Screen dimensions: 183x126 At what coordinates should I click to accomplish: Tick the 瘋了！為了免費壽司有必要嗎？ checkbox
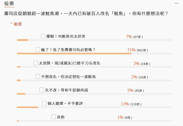click(x=38, y=49)
